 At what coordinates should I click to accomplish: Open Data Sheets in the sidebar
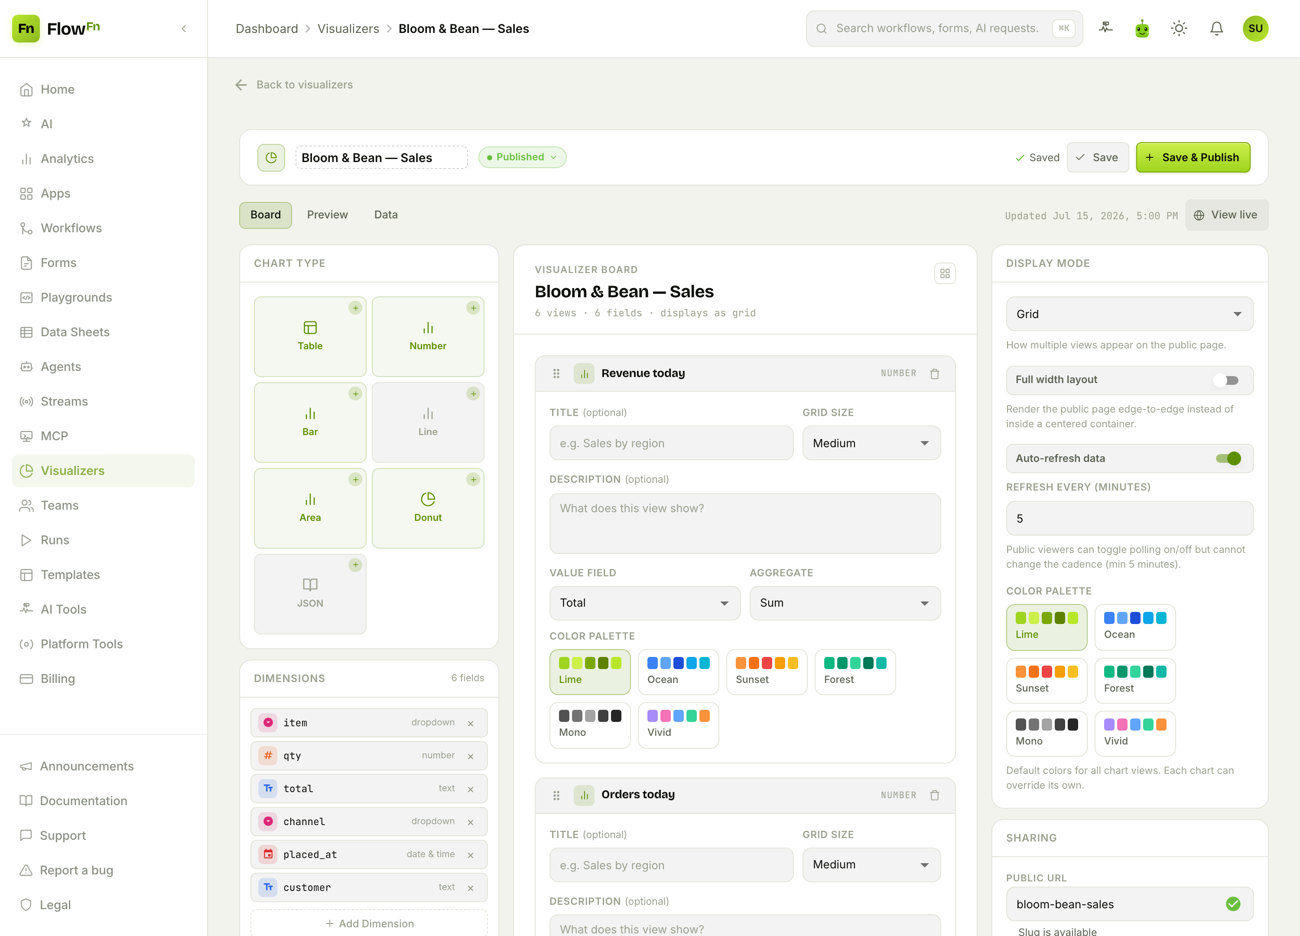pos(103,332)
